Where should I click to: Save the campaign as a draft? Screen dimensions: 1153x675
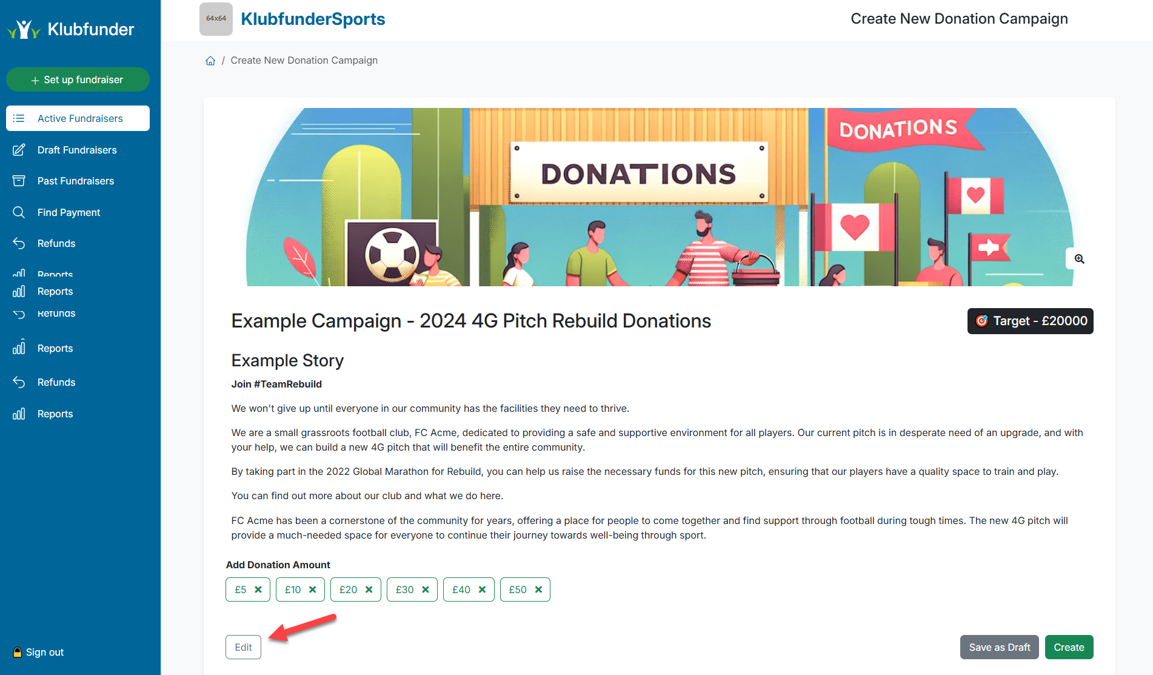[999, 646]
